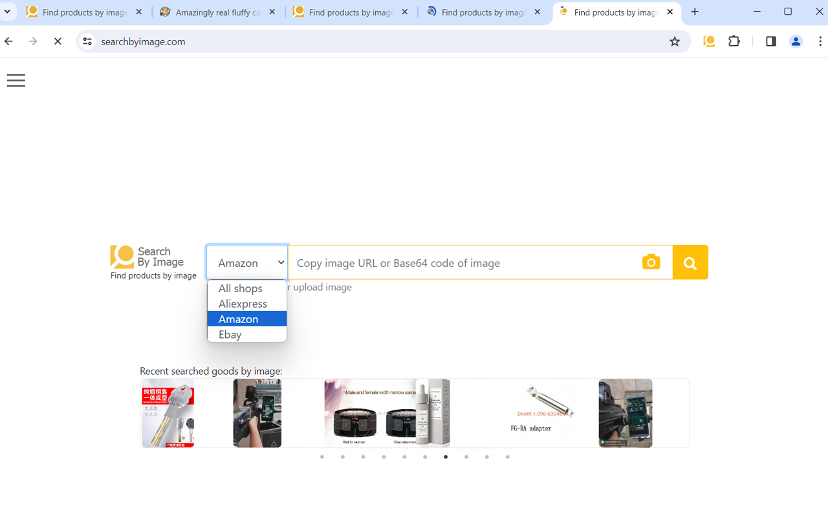This screenshot has height=517, width=828.
Task: Click the yellow magnifier search button
Action: pyautogui.click(x=690, y=262)
